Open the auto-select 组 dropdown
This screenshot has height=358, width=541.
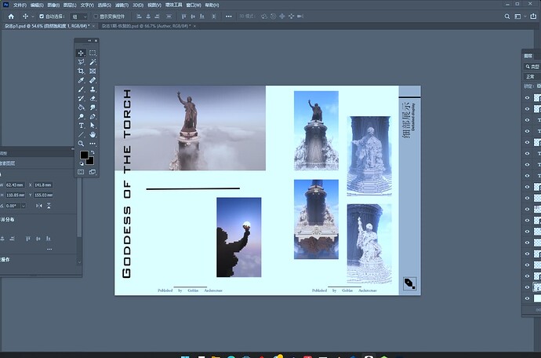click(x=78, y=16)
